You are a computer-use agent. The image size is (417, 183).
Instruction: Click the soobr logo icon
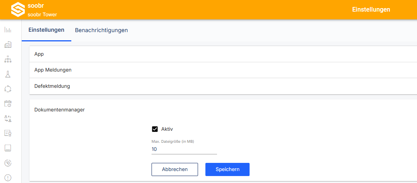[17, 10]
